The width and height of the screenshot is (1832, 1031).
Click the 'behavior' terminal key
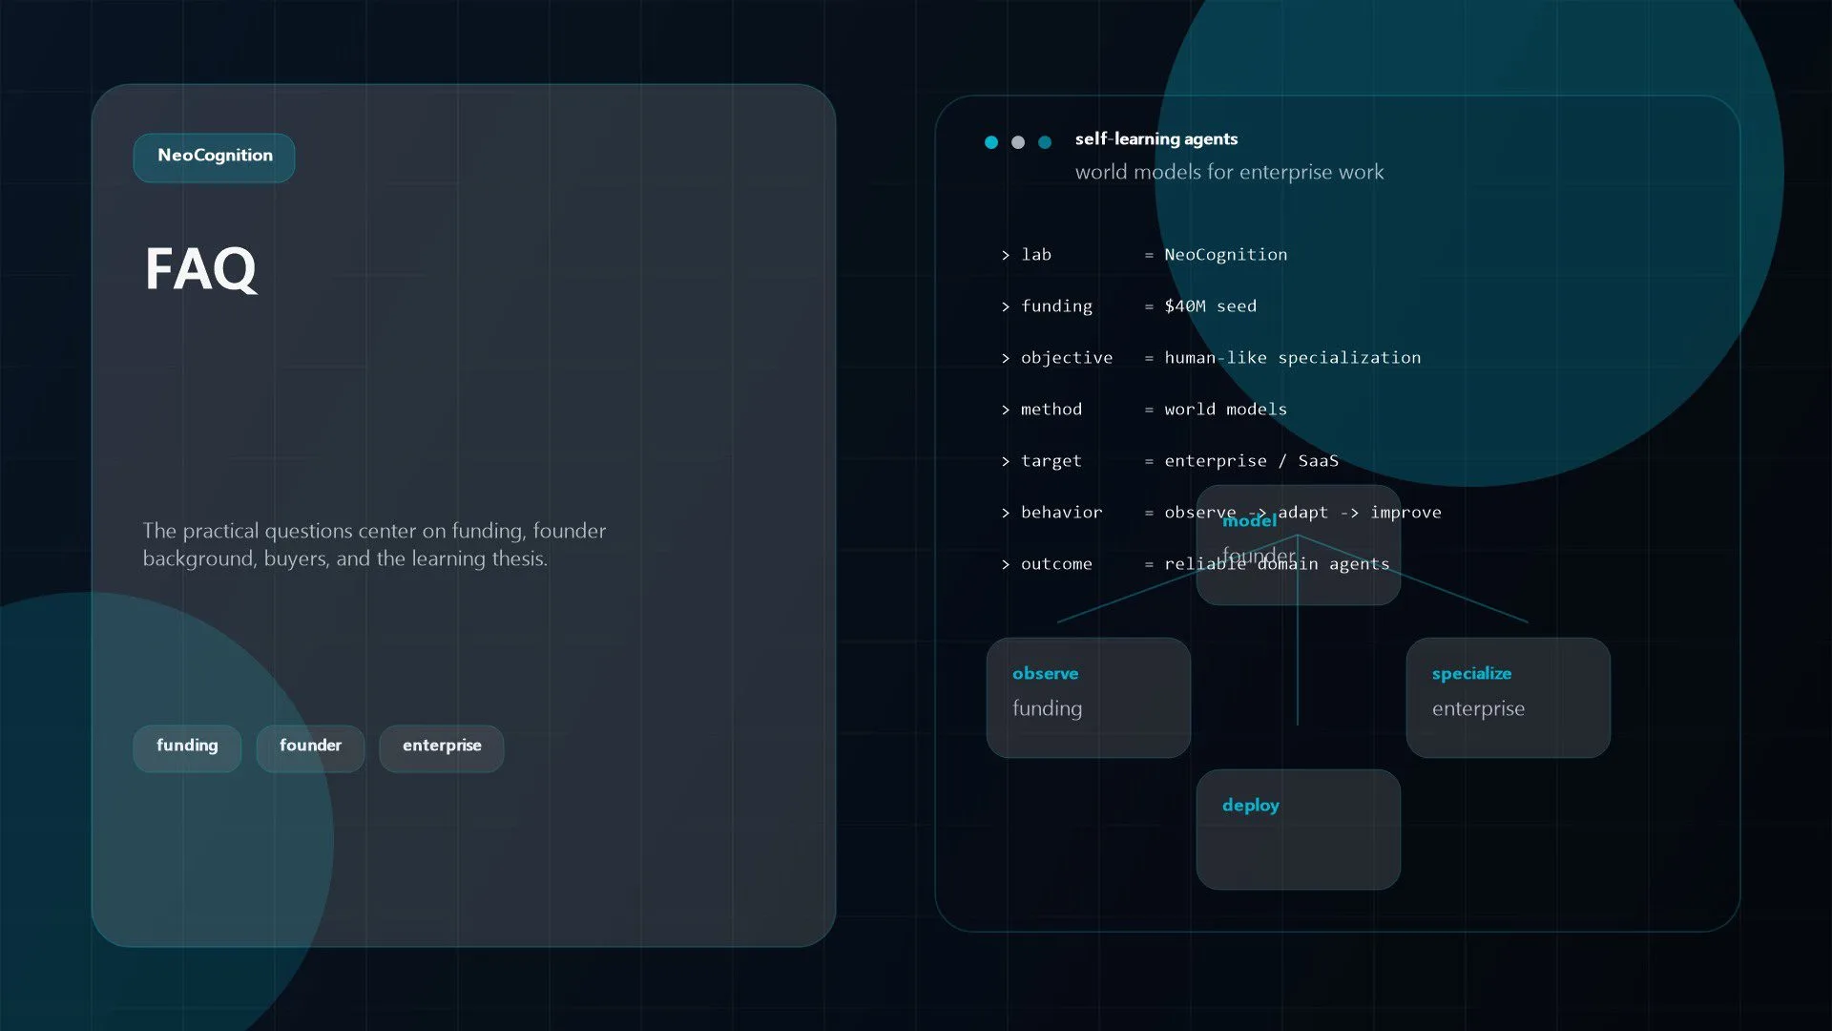[x=1061, y=513]
